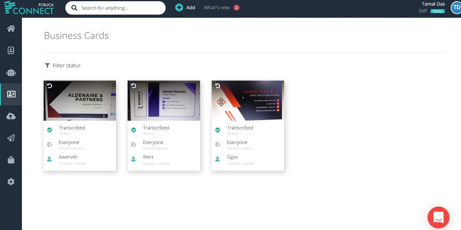Click globe access icon on Awervth card
Screen dimensions: 461x230
[x=50, y=145]
